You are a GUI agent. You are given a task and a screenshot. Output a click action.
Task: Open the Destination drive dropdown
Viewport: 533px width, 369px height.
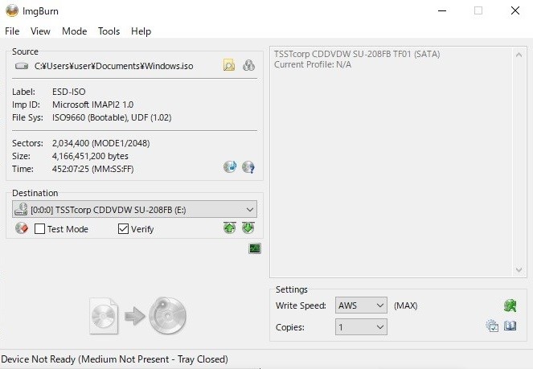249,209
